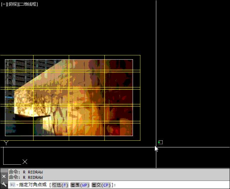Viewport: 230px width, 189px height.
Task: Expand recent commands dropdown arrow
Action: click(x=17, y=185)
